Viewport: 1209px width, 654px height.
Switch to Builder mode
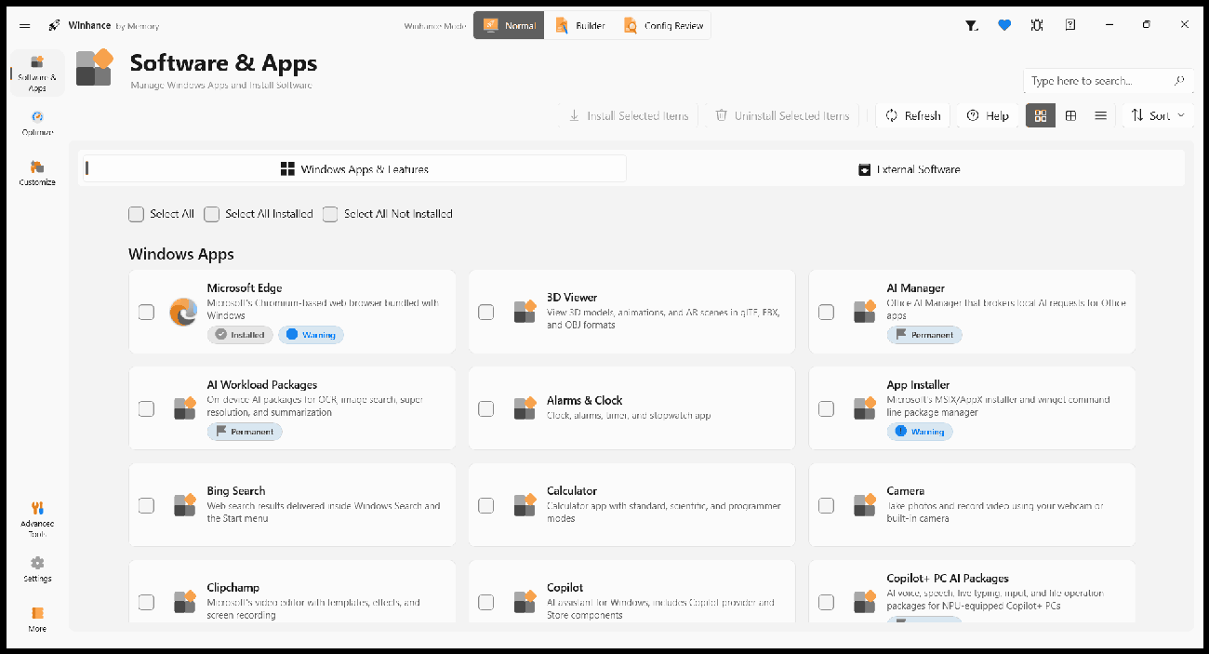(580, 25)
